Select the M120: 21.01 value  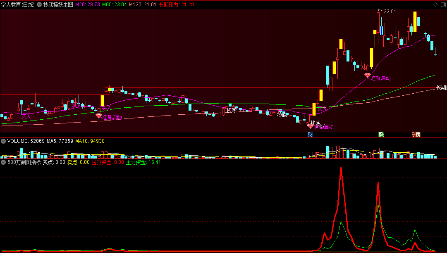143,5
